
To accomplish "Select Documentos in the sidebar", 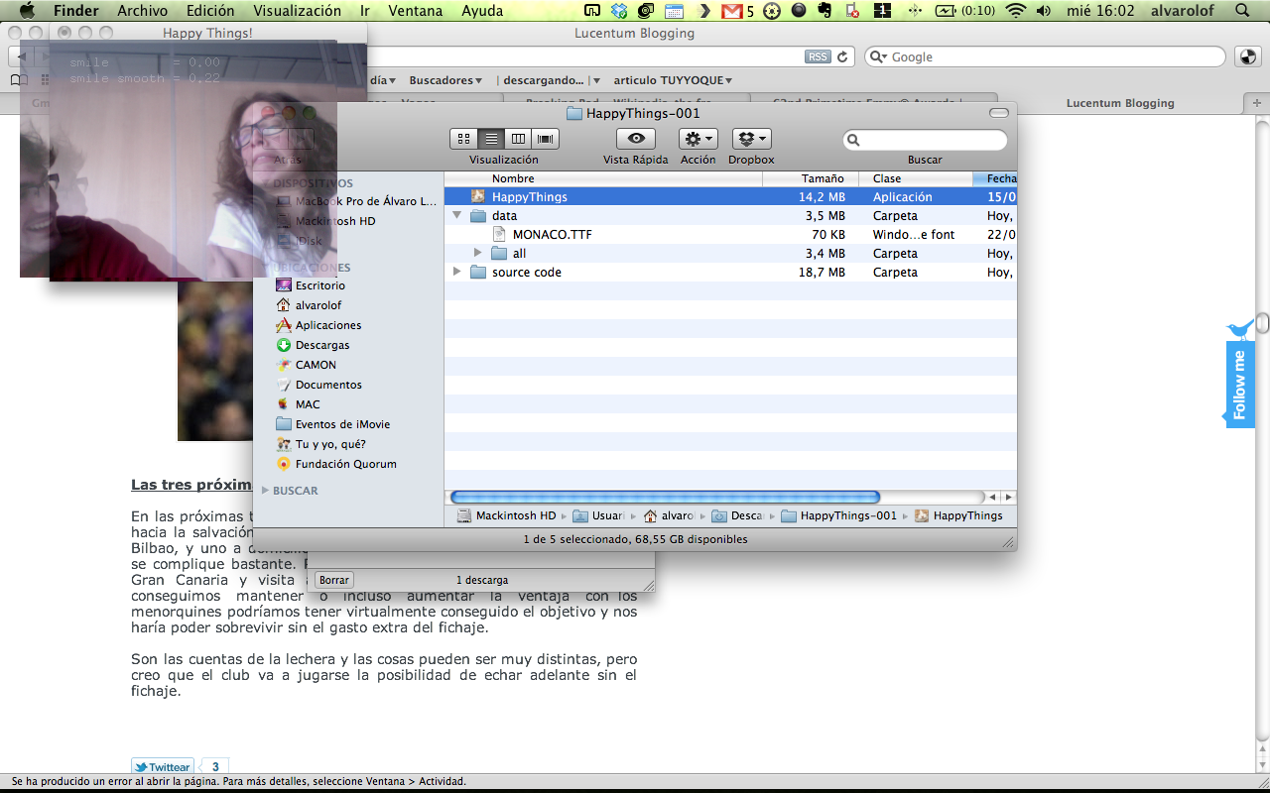I will [x=327, y=385].
